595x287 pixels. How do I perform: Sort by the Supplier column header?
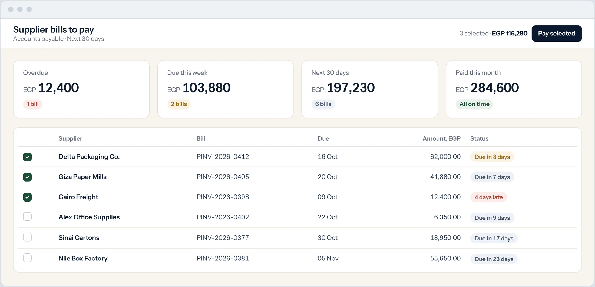(70, 138)
